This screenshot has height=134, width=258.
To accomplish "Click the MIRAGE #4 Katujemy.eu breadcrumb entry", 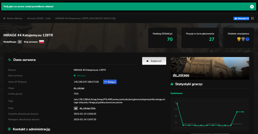I will pos(85,18).
